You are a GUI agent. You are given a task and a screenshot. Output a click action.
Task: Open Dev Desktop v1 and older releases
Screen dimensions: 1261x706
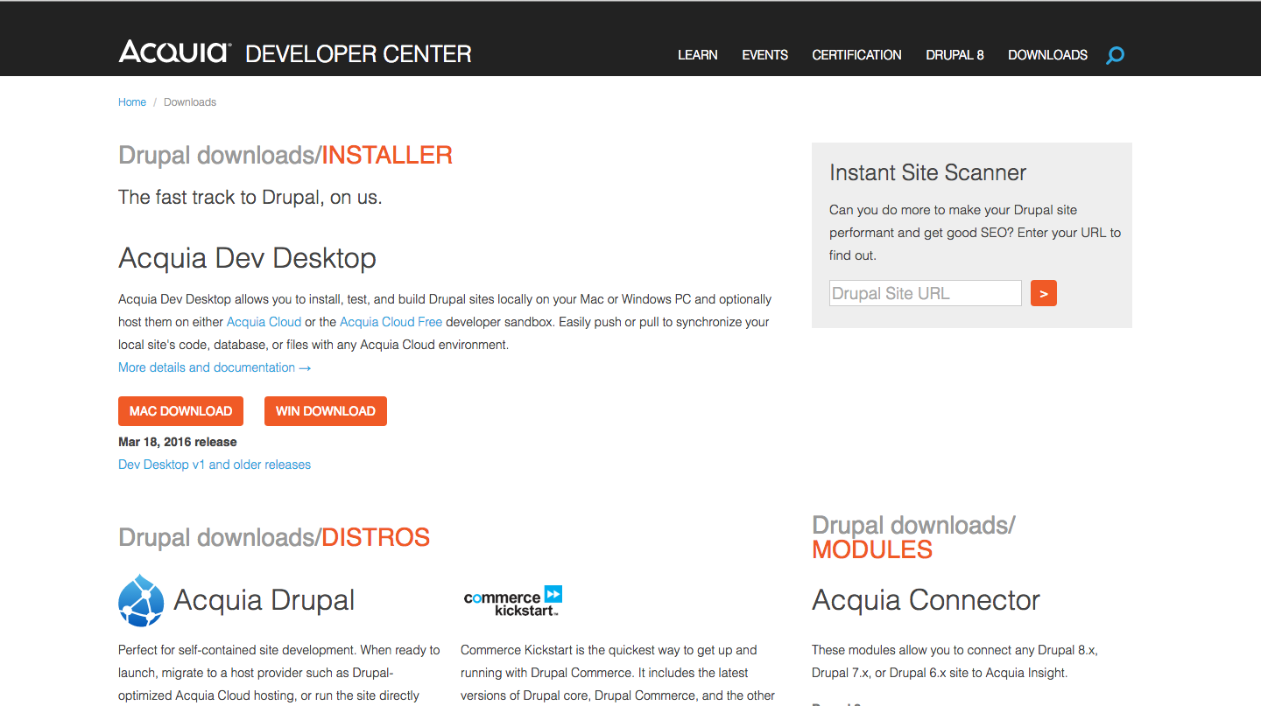pyautogui.click(x=215, y=465)
